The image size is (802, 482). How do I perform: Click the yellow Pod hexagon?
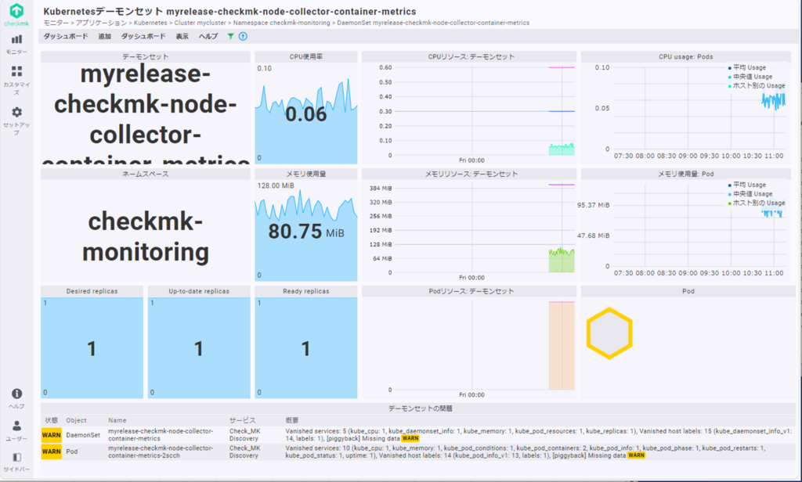click(609, 333)
